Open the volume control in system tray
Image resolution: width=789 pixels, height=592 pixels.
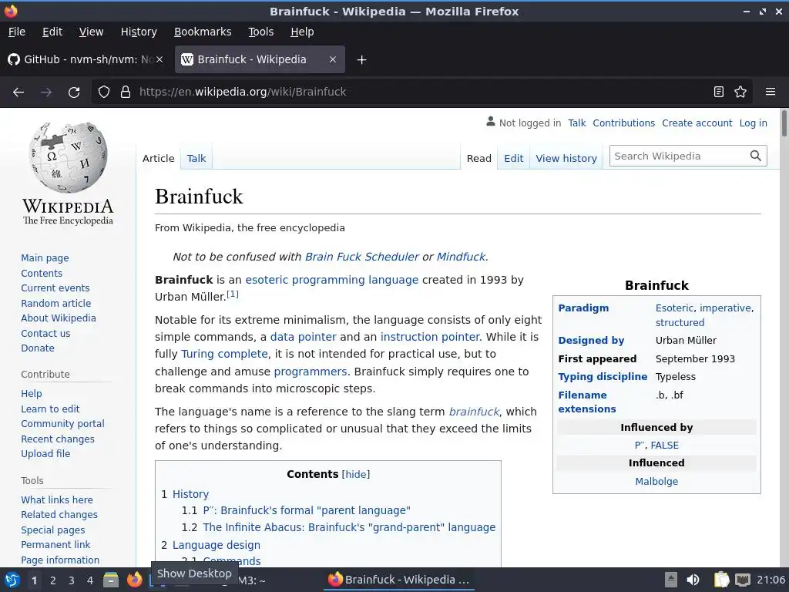(x=693, y=580)
